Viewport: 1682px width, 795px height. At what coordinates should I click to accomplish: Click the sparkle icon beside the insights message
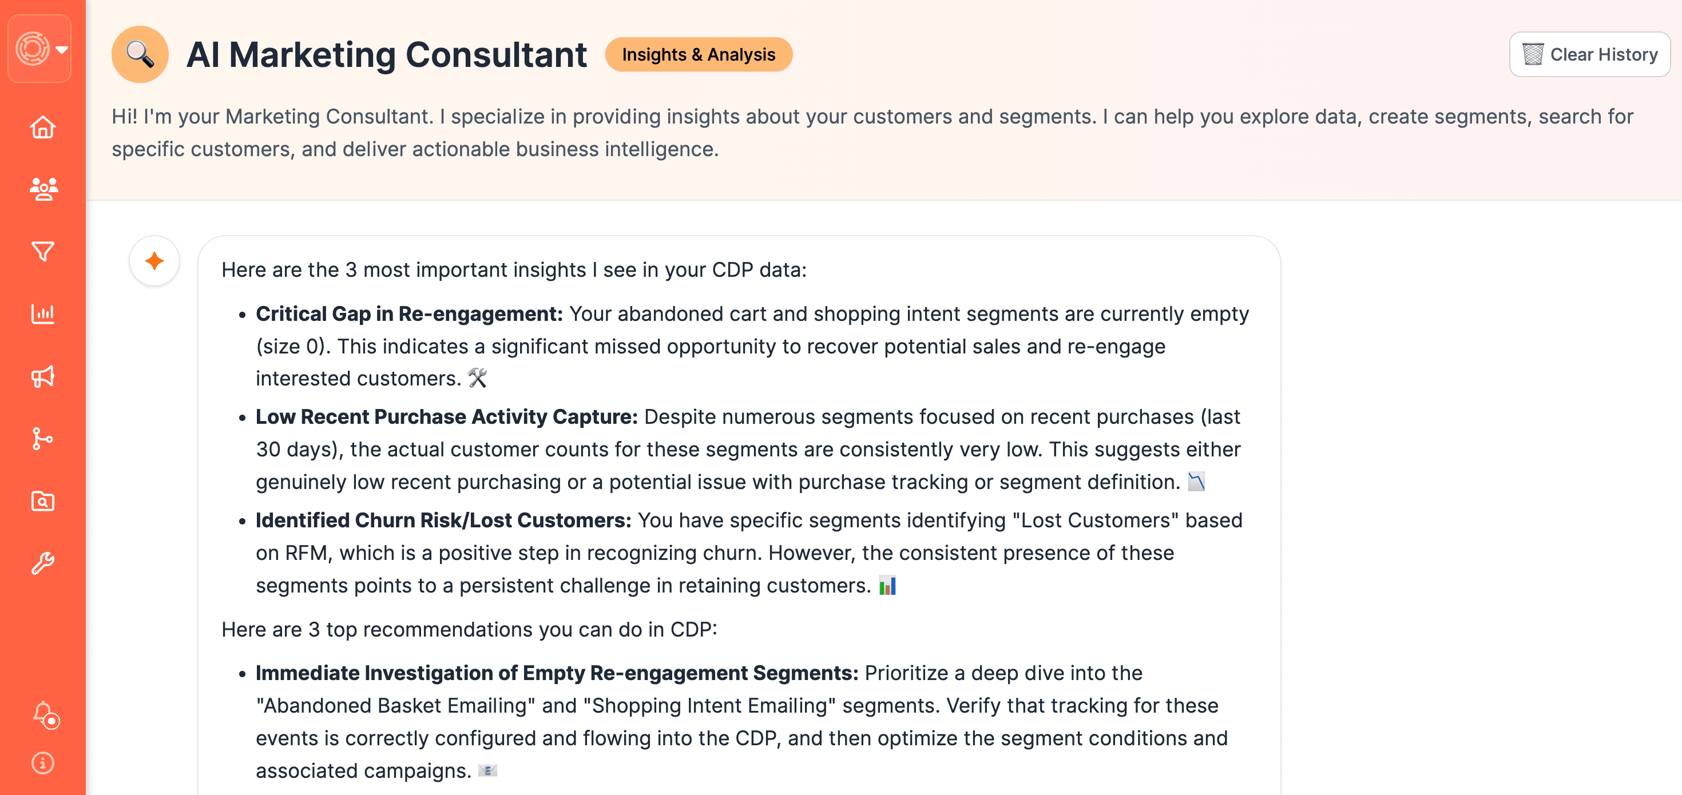[x=154, y=260]
